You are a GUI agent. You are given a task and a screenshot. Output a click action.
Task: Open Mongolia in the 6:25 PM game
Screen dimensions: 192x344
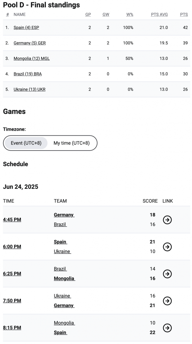[x=64, y=279]
